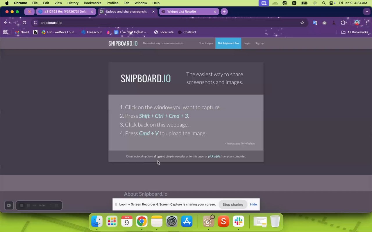This screenshot has height=232, width=372.
Task: Open the Chrome profile avatar
Action: [x=357, y=23]
